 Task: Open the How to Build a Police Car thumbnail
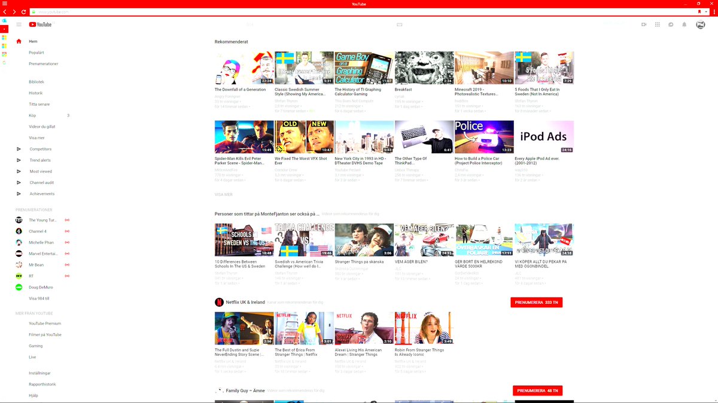click(x=484, y=137)
